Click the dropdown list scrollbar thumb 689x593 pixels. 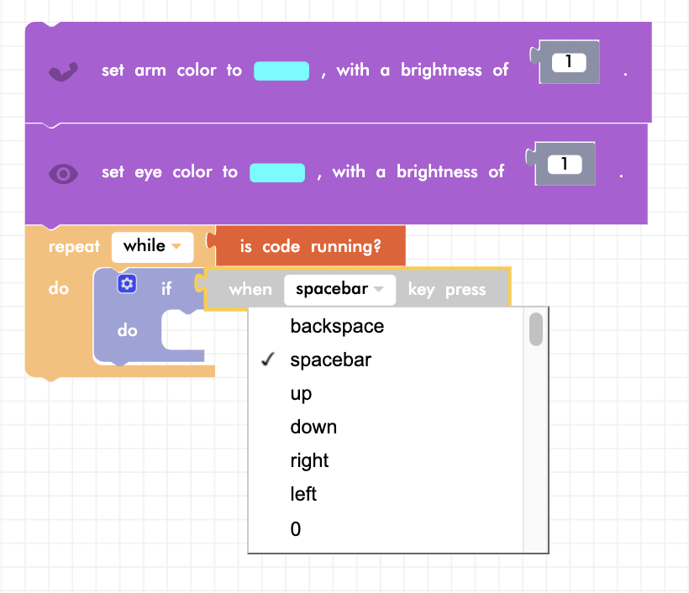(535, 329)
